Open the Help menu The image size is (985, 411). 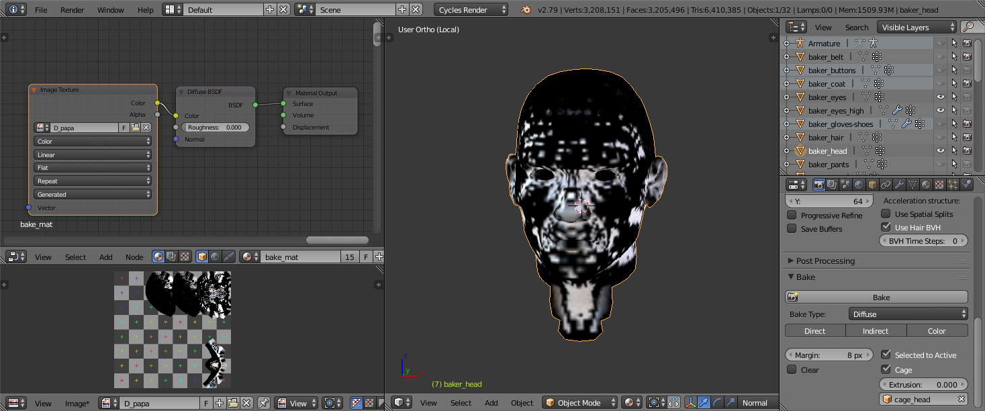[146, 10]
